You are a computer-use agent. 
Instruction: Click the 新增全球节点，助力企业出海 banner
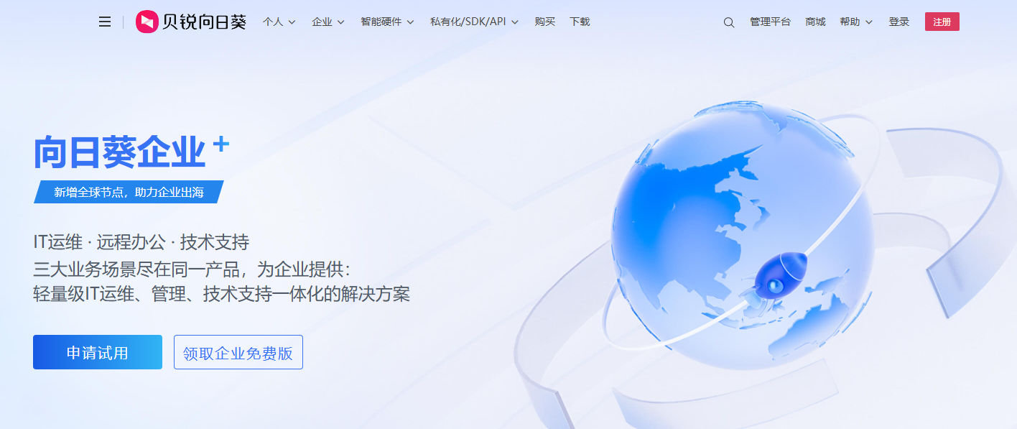pos(129,192)
